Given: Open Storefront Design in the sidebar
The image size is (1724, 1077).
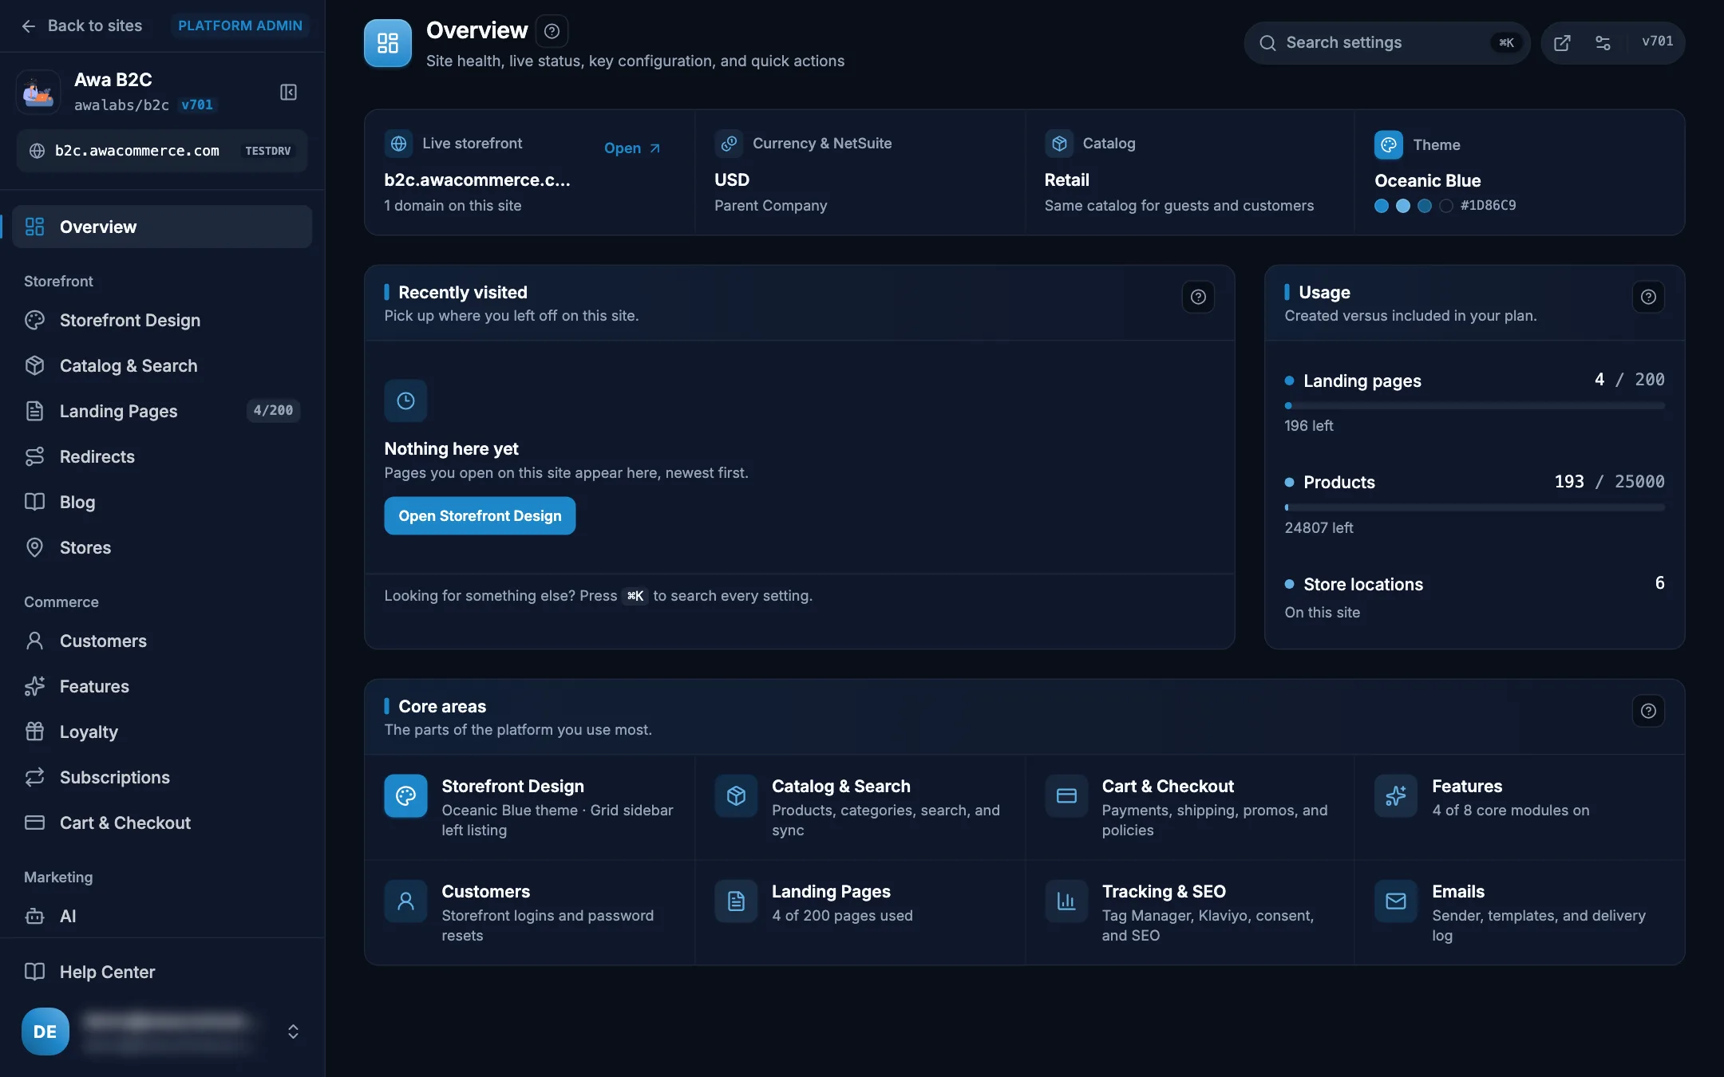Looking at the screenshot, I should pyautogui.click(x=162, y=320).
